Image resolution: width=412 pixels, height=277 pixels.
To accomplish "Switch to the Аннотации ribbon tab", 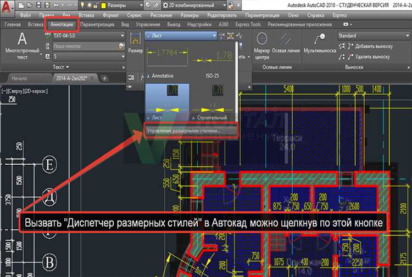I will pos(62,24).
